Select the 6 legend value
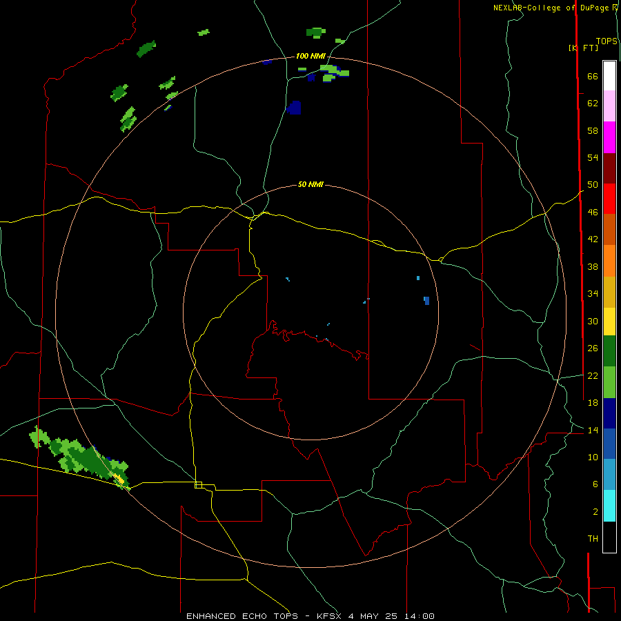The width and height of the screenshot is (621, 621). click(x=595, y=484)
